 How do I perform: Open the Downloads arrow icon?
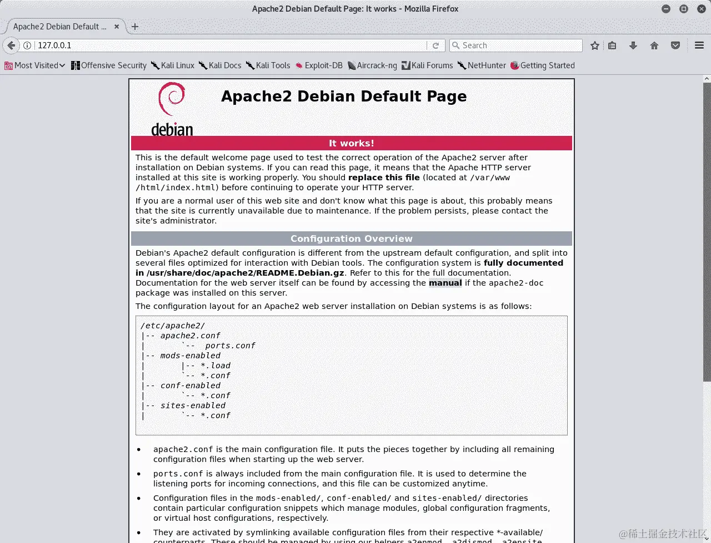tap(633, 45)
